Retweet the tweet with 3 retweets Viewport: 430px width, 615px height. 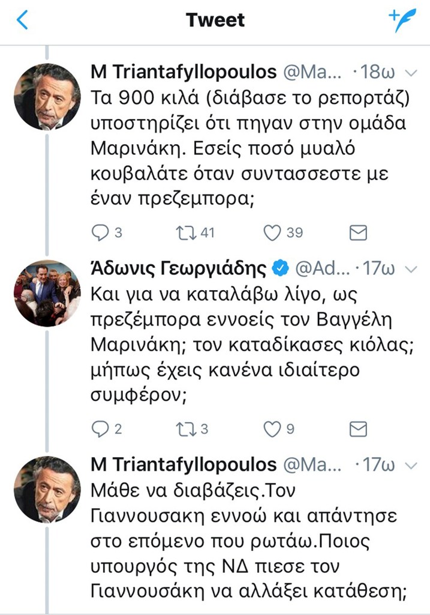(185, 429)
